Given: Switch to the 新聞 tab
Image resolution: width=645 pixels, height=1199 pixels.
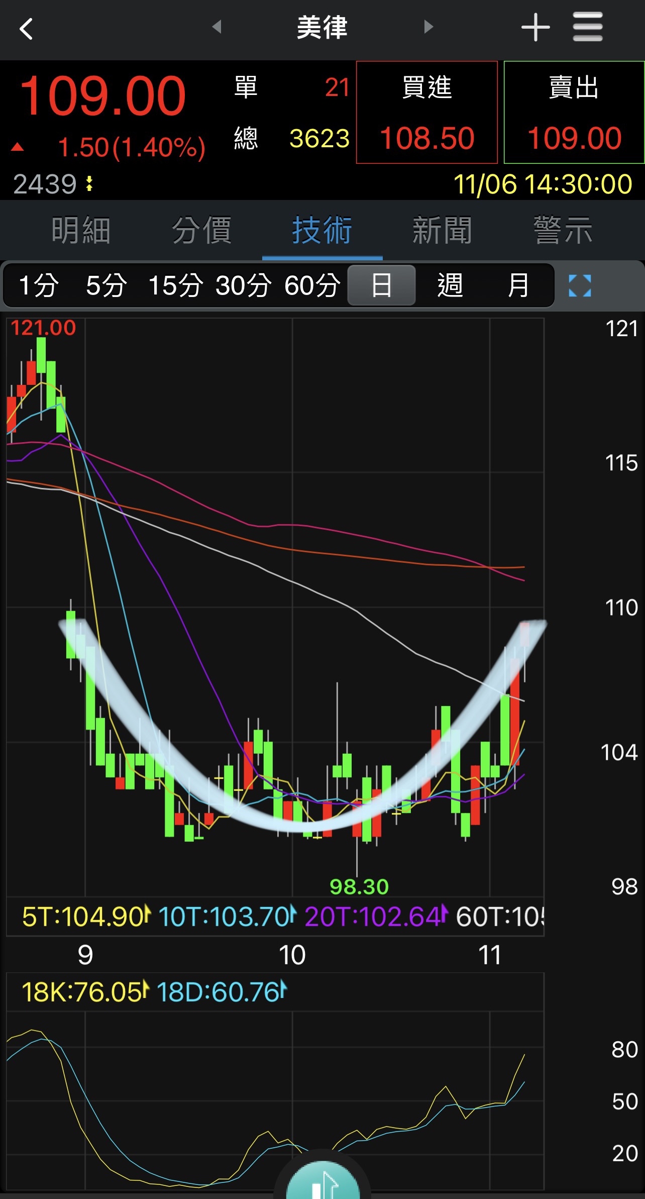Looking at the screenshot, I should [x=442, y=231].
